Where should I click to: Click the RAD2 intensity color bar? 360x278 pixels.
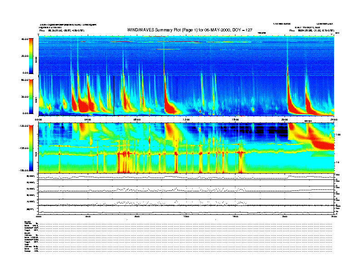[x=31, y=56]
